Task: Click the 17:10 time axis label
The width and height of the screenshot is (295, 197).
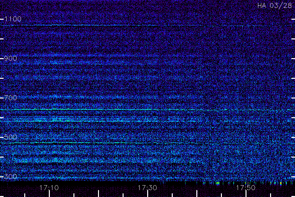Action: (x=49, y=188)
